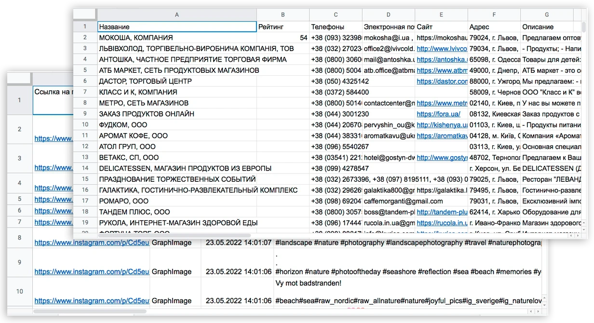Screen dimensions: 594x323
Task: Open the https://antoshka. site link
Action: pyautogui.click(x=442, y=59)
